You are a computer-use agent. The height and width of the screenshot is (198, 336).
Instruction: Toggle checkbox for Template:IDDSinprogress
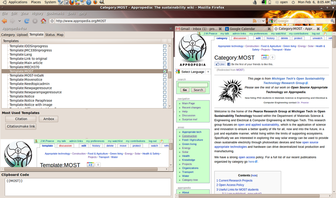click(165, 46)
